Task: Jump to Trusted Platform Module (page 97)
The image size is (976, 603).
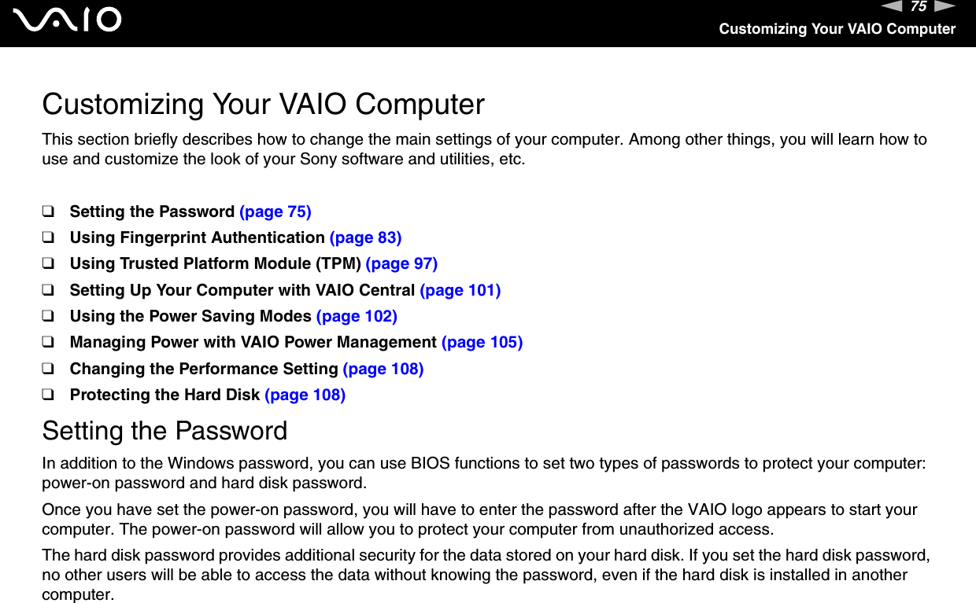Action: [401, 263]
